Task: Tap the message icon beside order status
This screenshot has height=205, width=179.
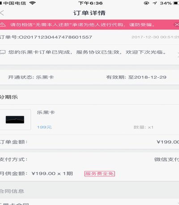Action: [x=3, y=52]
